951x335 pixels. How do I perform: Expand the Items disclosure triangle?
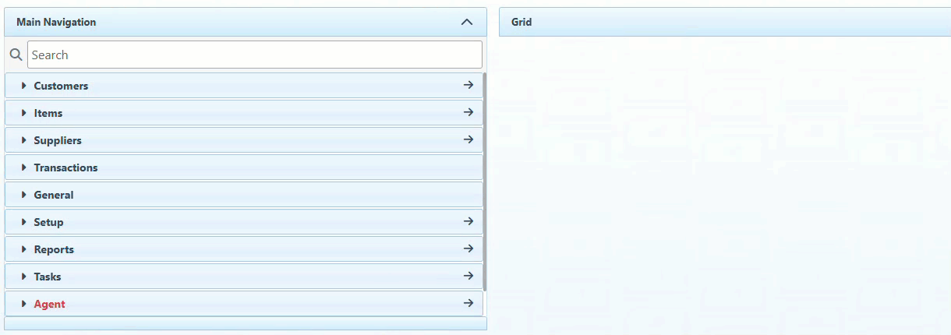coord(24,113)
